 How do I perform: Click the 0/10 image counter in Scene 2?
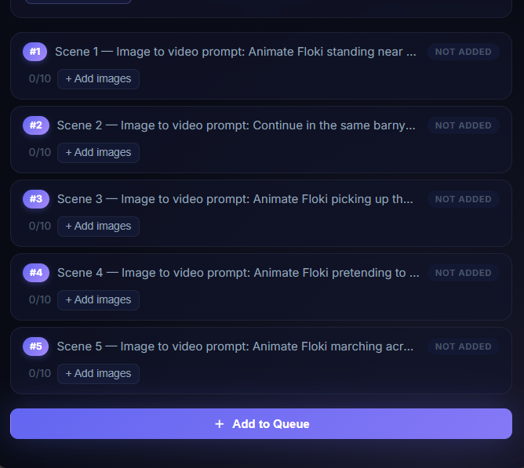40,153
